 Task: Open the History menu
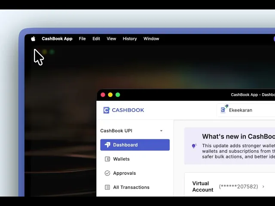pos(130,39)
